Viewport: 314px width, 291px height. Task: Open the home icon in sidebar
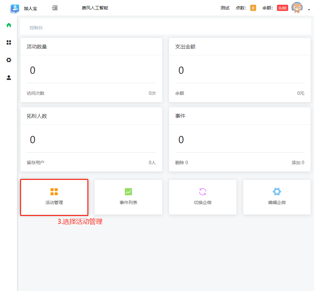coord(9,25)
